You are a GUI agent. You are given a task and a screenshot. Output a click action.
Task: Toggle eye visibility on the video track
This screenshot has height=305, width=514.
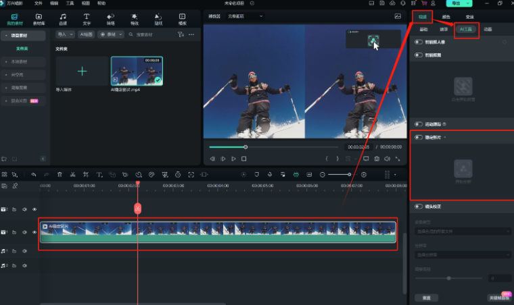click(34, 232)
